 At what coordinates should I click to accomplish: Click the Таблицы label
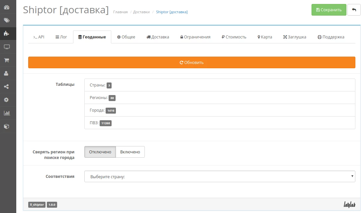[x=65, y=84]
